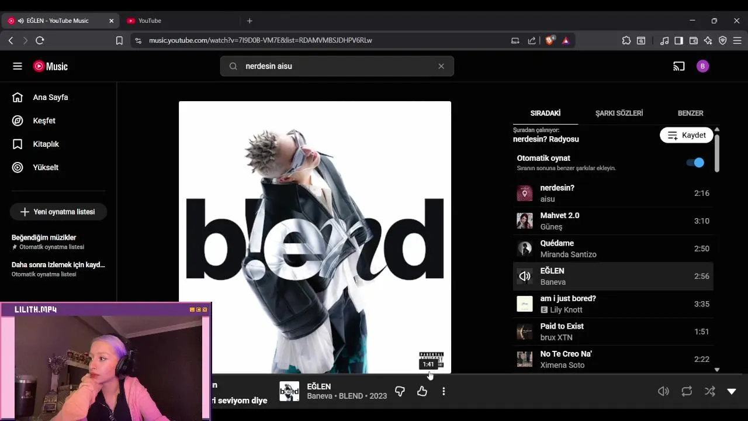Screen dimensions: 748x421
Task: Toggle browser sidebar panel icon
Action: (678, 40)
